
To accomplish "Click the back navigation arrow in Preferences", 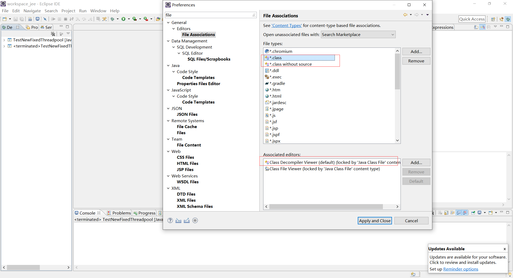I will (405, 15).
